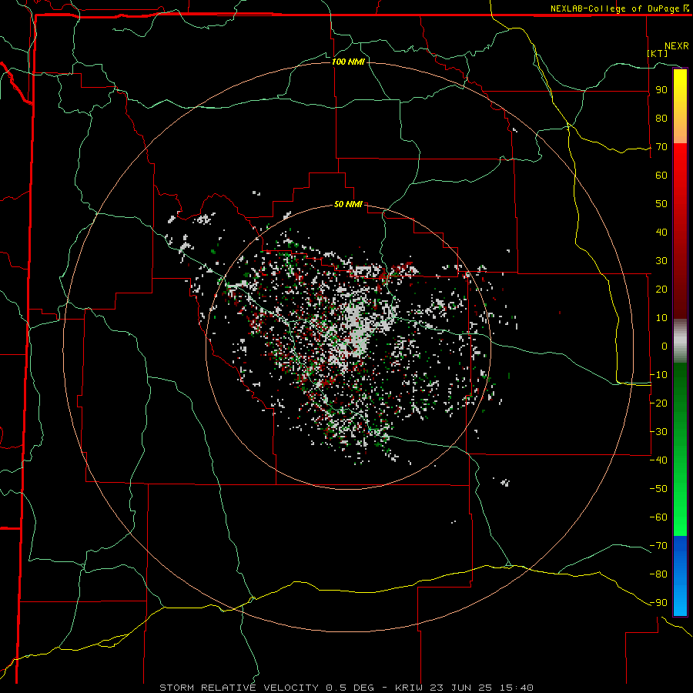Click the positive 30 scale label
The image size is (693, 693).
coord(661,261)
